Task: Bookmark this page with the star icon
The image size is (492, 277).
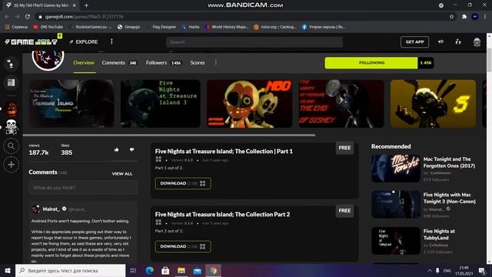Action: tap(451, 17)
